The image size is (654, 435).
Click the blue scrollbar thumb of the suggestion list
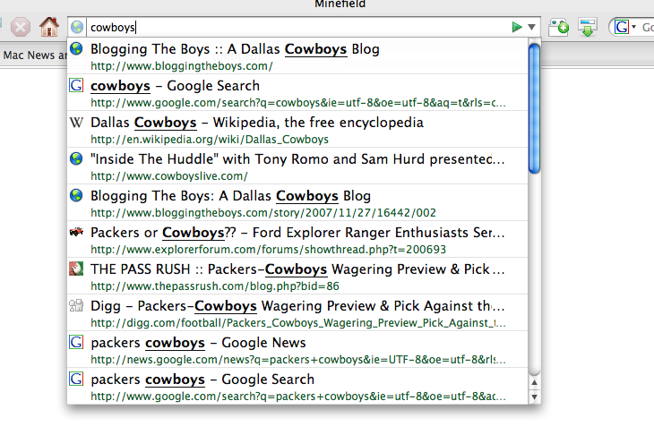pyautogui.click(x=534, y=108)
